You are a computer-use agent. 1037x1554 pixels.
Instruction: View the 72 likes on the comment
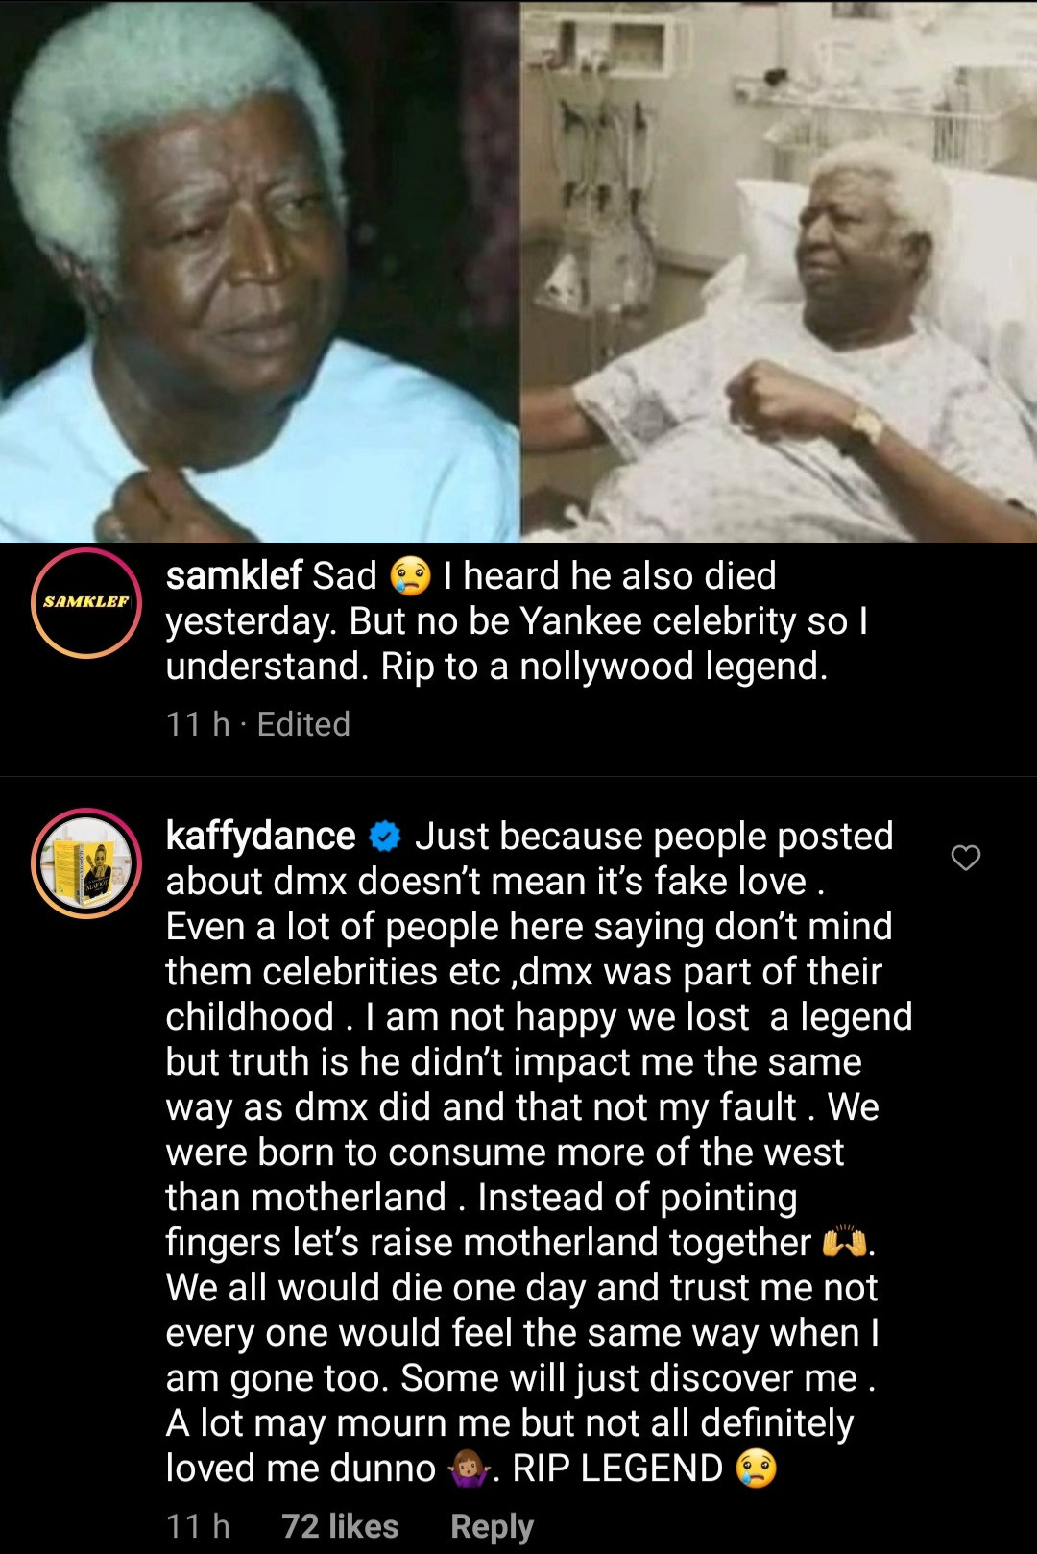tap(340, 1526)
